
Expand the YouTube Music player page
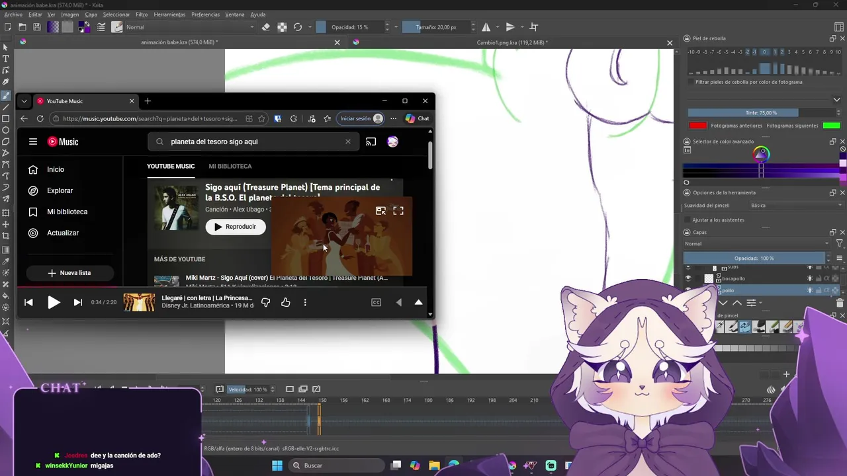point(418,302)
